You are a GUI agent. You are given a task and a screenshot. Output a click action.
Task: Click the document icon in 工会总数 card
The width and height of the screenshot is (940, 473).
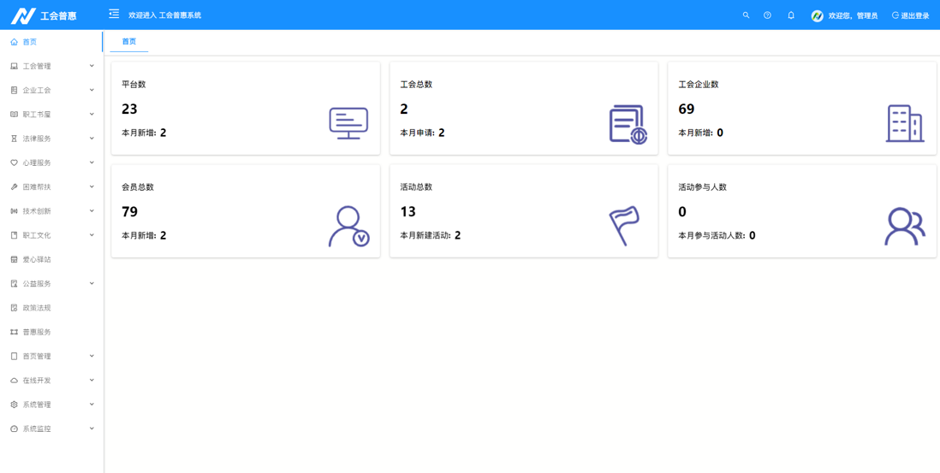(x=628, y=124)
